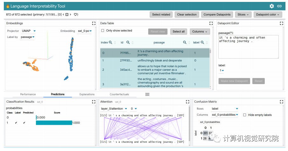Select row 'unflinchingly bleak and desperate'

(155, 61)
